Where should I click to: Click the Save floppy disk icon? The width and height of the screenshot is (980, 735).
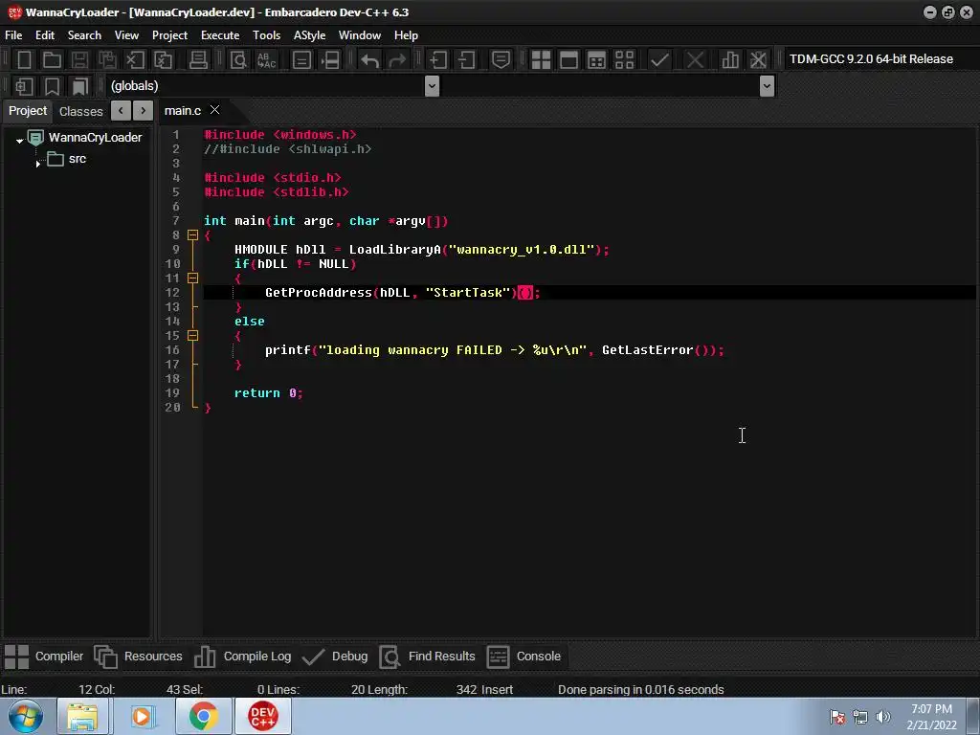pos(79,60)
